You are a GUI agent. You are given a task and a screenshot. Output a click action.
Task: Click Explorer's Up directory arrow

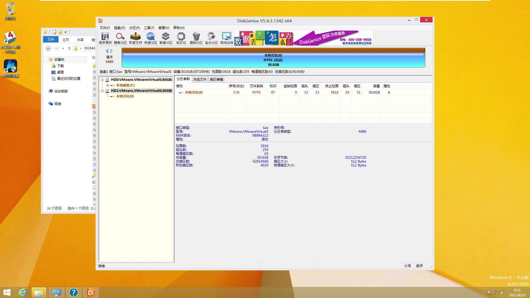[69, 48]
